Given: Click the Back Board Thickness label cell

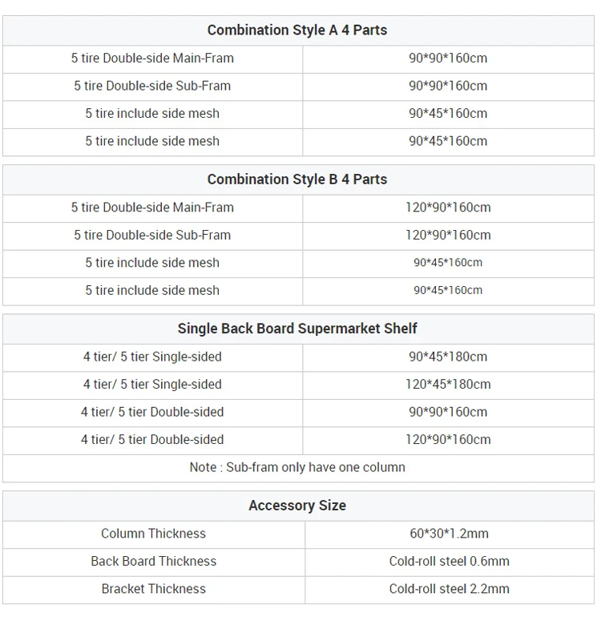Looking at the screenshot, I should [x=153, y=561].
